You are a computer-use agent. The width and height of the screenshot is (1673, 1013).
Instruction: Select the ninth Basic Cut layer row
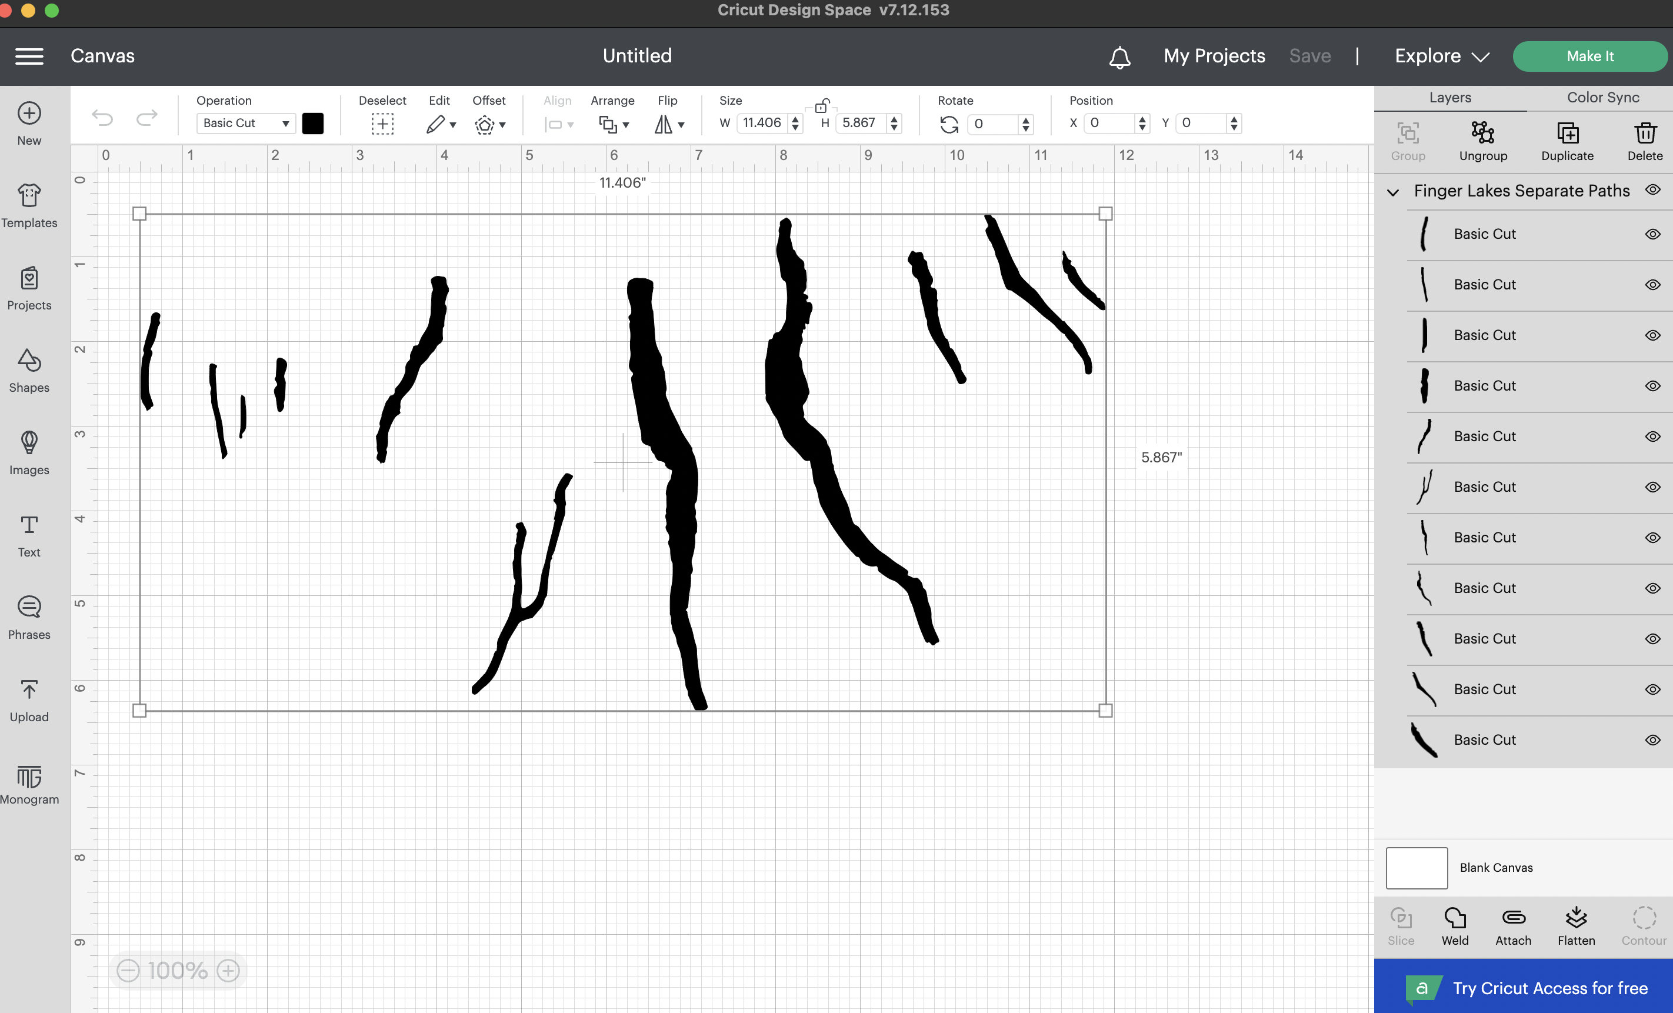coord(1540,639)
